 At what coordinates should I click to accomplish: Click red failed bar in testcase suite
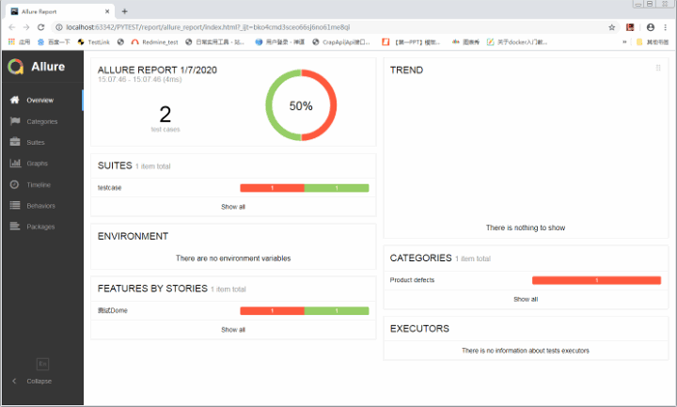pyautogui.click(x=272, y=188)
